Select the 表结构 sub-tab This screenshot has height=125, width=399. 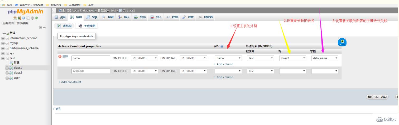pyautogui.click(x=64, y=26)
